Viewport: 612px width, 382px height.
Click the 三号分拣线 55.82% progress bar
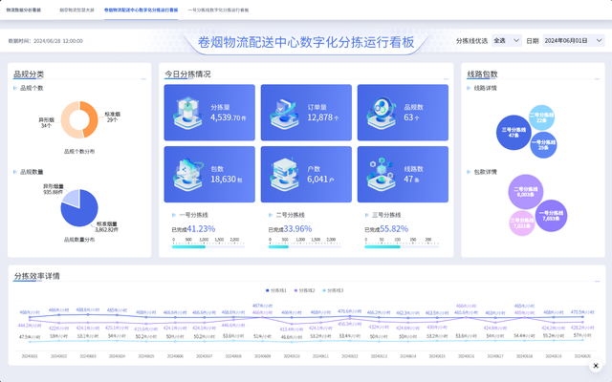point(402,246)
